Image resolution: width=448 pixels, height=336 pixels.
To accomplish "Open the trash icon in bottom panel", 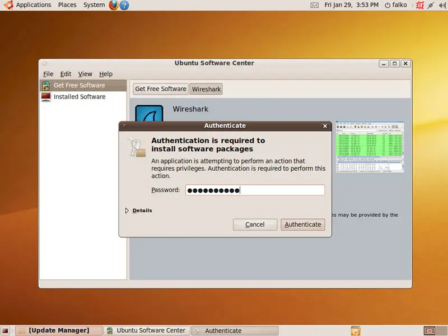I will tap(356, 330).
